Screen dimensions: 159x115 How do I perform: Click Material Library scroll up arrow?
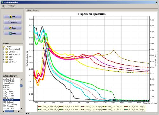(21, 79)
